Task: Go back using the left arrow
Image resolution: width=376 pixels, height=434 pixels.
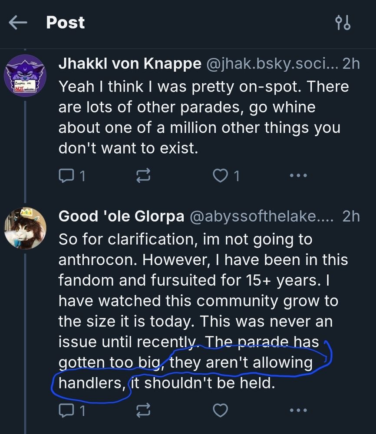Action: point(18,23)
